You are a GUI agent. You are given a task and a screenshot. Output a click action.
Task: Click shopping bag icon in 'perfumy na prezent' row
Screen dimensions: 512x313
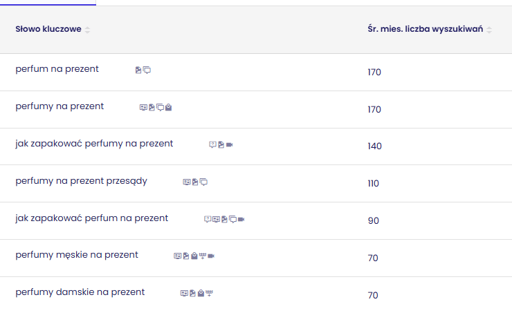tap(168, 107)
